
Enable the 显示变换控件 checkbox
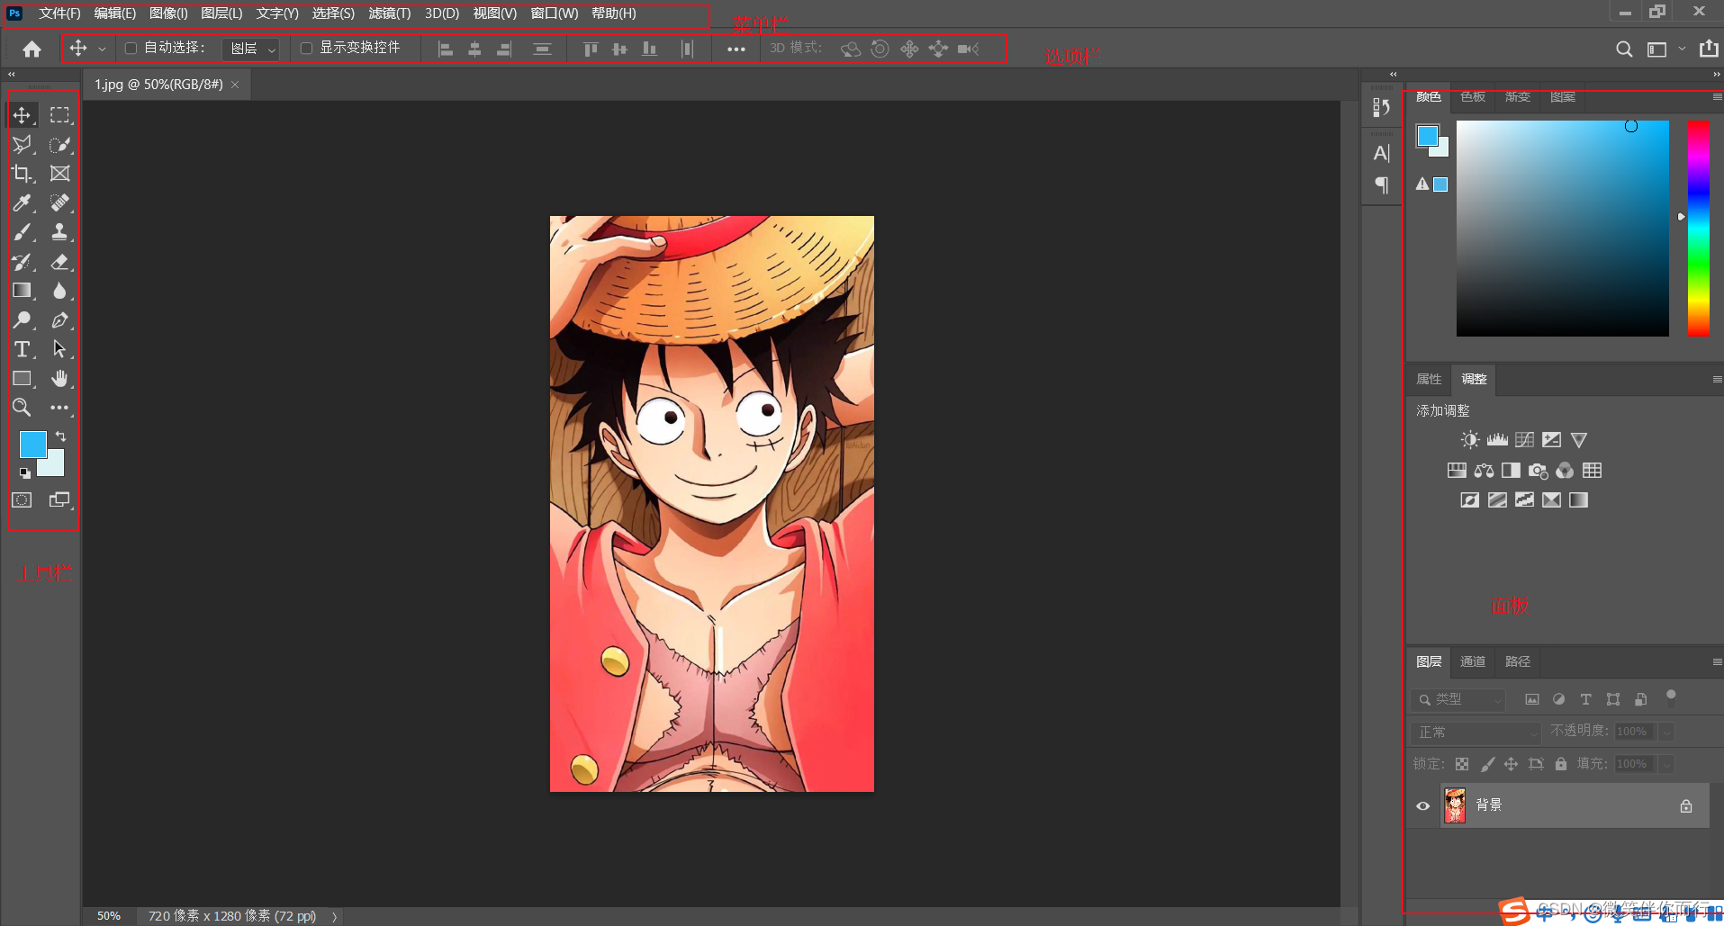pos(306,49)
